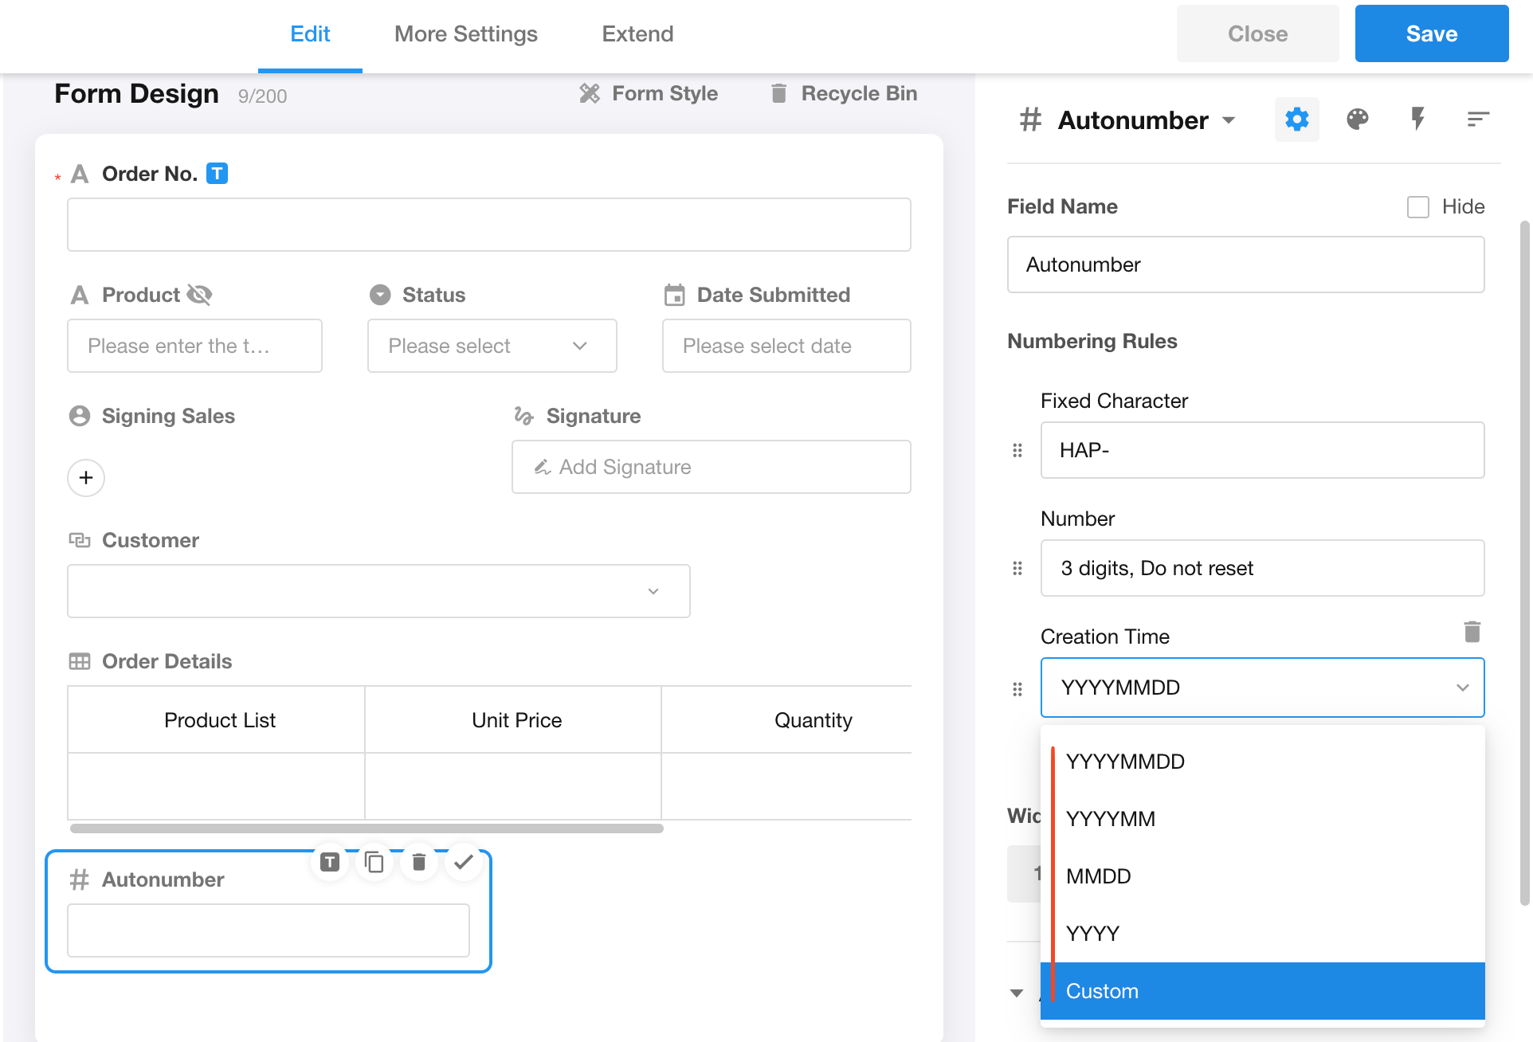Screen dimensions: 1533x1042
Task: Click the hidden eye icon next to Product
Action: pyautogui.click(x=199, y=295)
